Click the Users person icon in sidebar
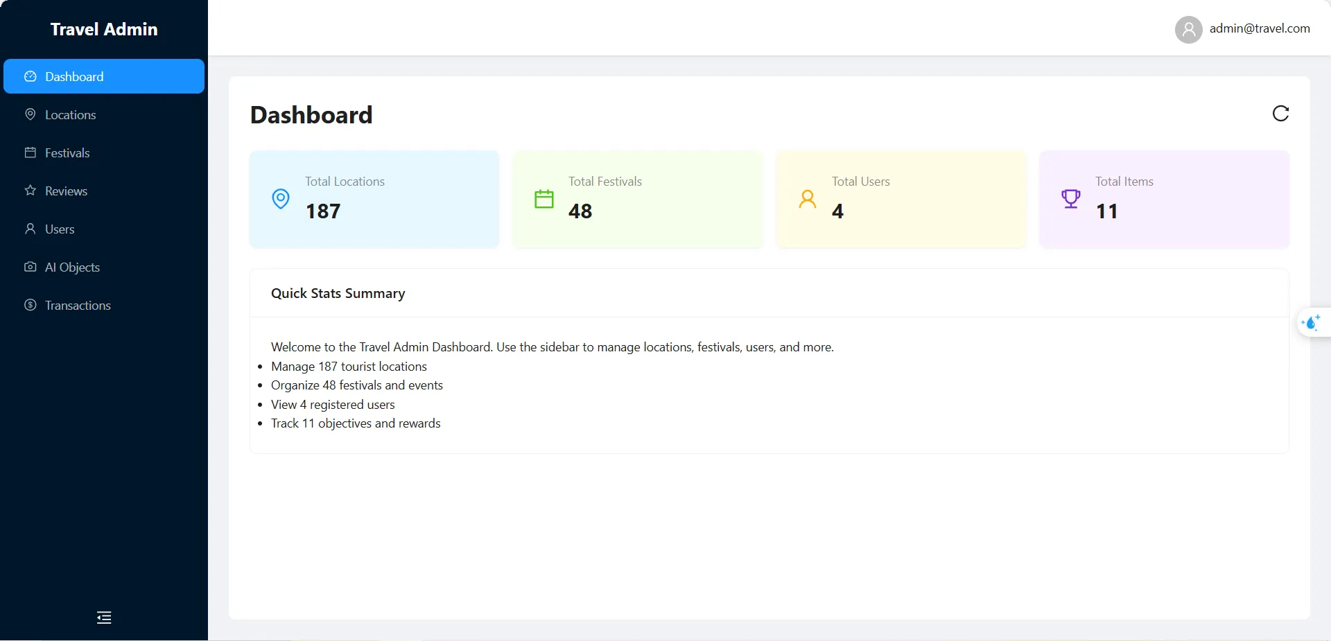The width and height of the screenshot is (1331, 641). [x=31, y=229]
